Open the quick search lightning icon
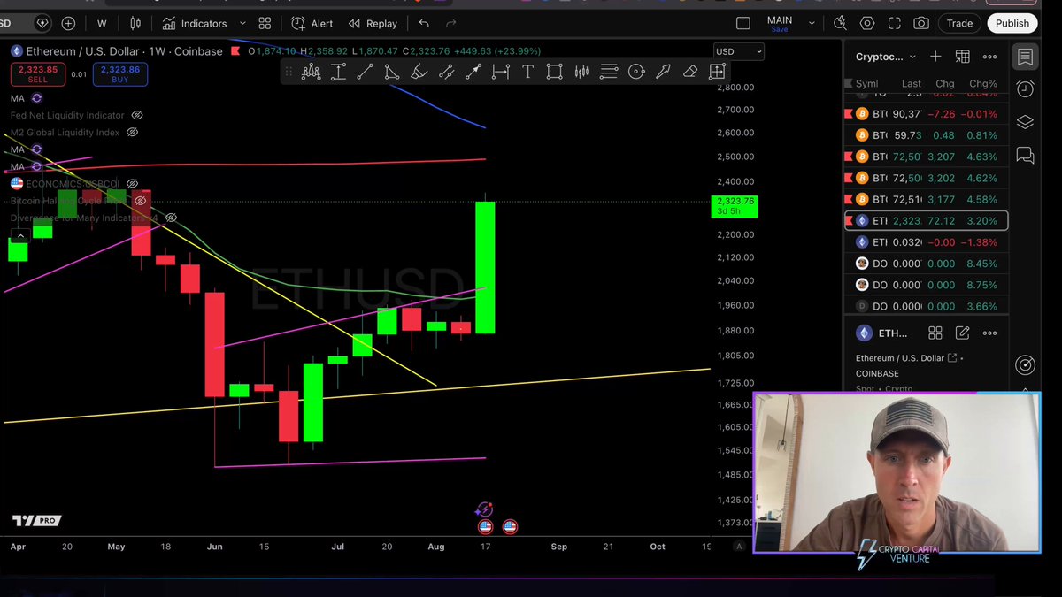This screenshot has height=597, width=1062. (x=840, y=24)
